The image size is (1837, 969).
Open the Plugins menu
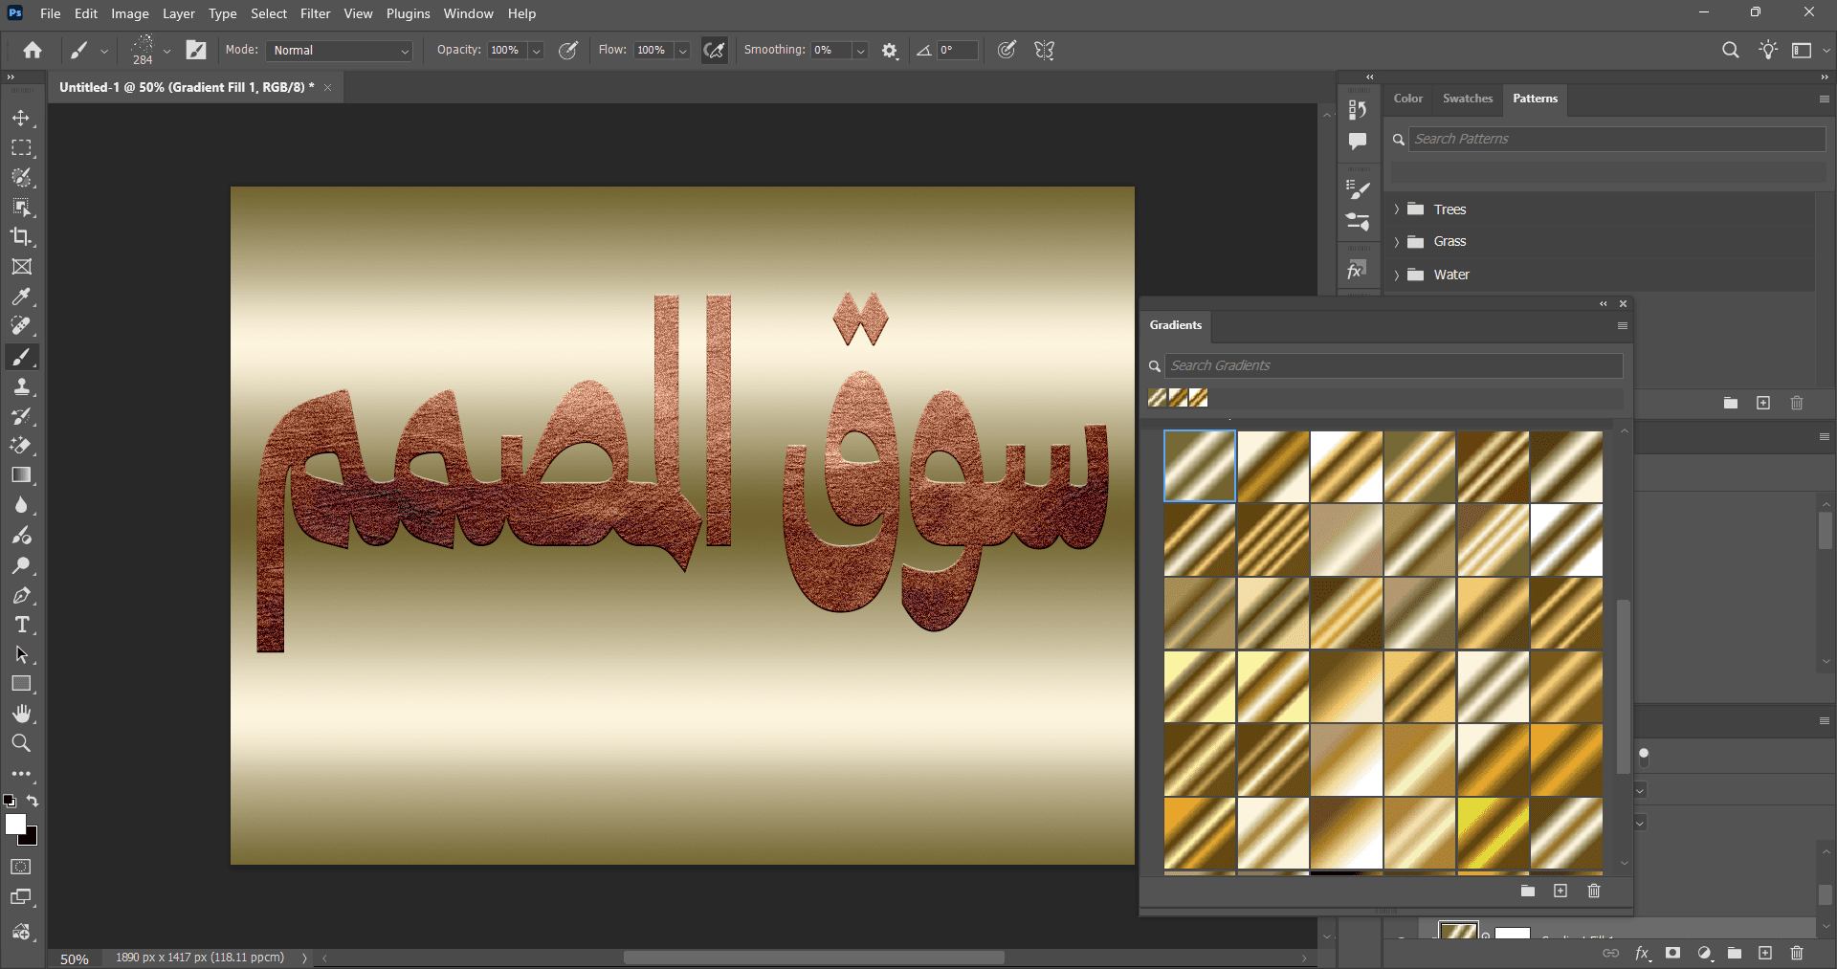(x=408, y=13)
